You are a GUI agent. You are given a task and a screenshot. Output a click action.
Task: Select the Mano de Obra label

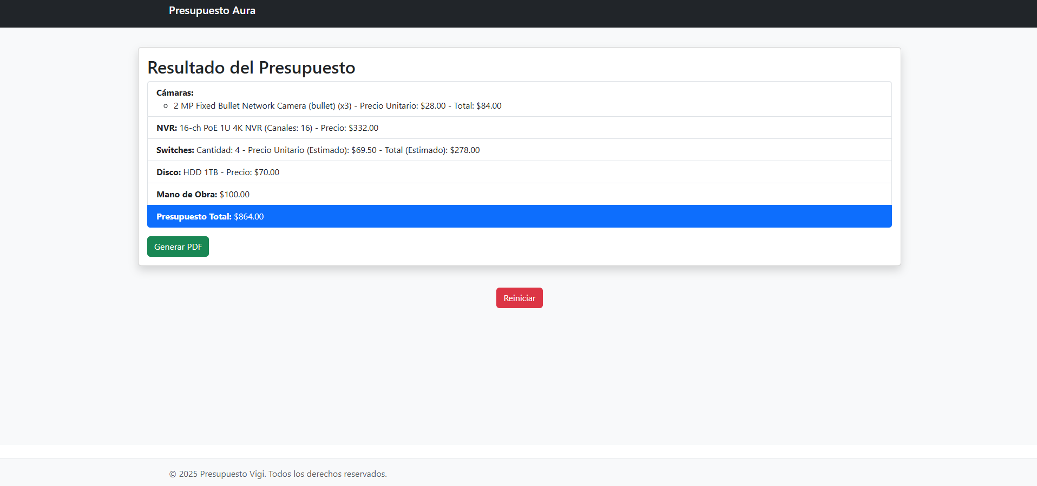pos(186,195)
